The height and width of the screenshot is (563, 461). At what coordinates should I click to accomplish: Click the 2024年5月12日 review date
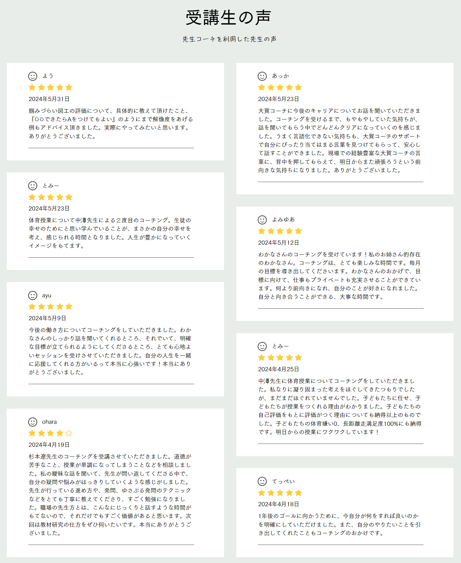point(279,243)
